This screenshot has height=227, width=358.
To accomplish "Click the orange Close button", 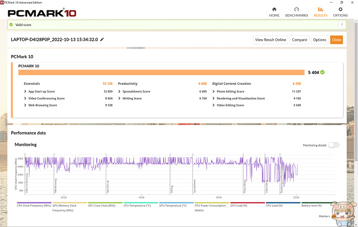I will [x=337, y=40].
